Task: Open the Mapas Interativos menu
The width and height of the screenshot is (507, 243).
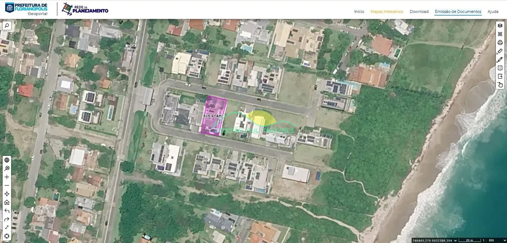Action: tap(387, 12)
